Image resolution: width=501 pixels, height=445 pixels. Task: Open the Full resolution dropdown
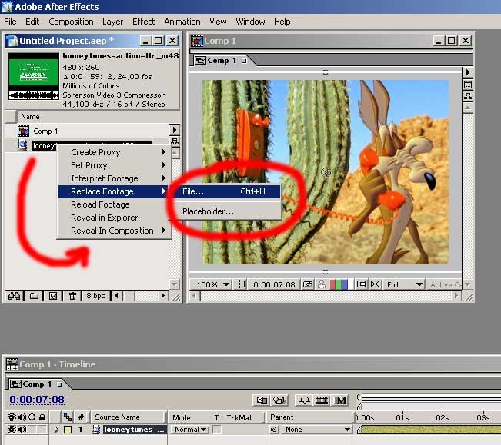(x=405, y=284)
